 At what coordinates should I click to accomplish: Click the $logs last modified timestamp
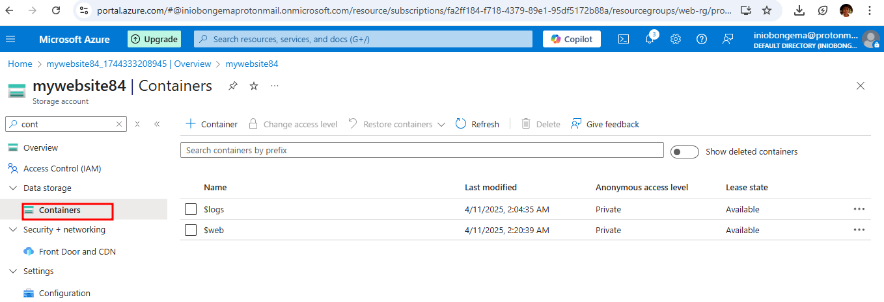(x=507, y=209)
